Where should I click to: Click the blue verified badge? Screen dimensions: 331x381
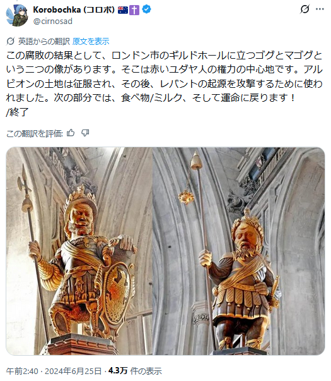coord(146,9)
